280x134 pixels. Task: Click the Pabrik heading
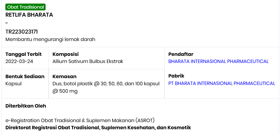pos(176,76)
